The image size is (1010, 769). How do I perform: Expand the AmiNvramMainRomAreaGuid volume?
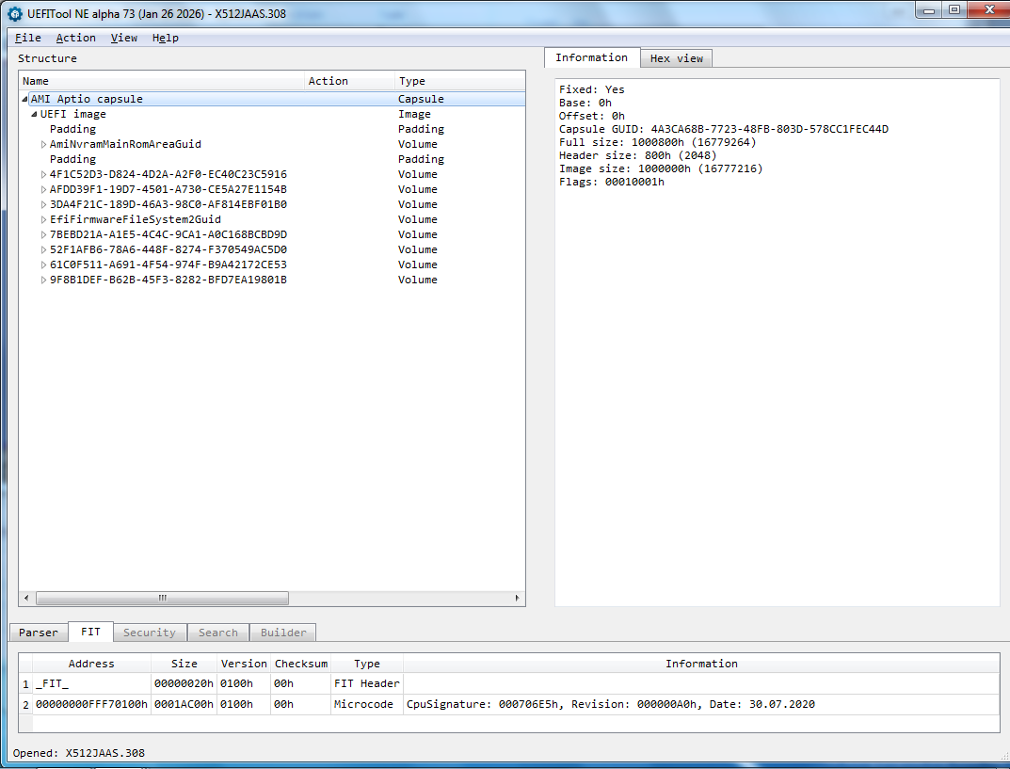point(43,144)
